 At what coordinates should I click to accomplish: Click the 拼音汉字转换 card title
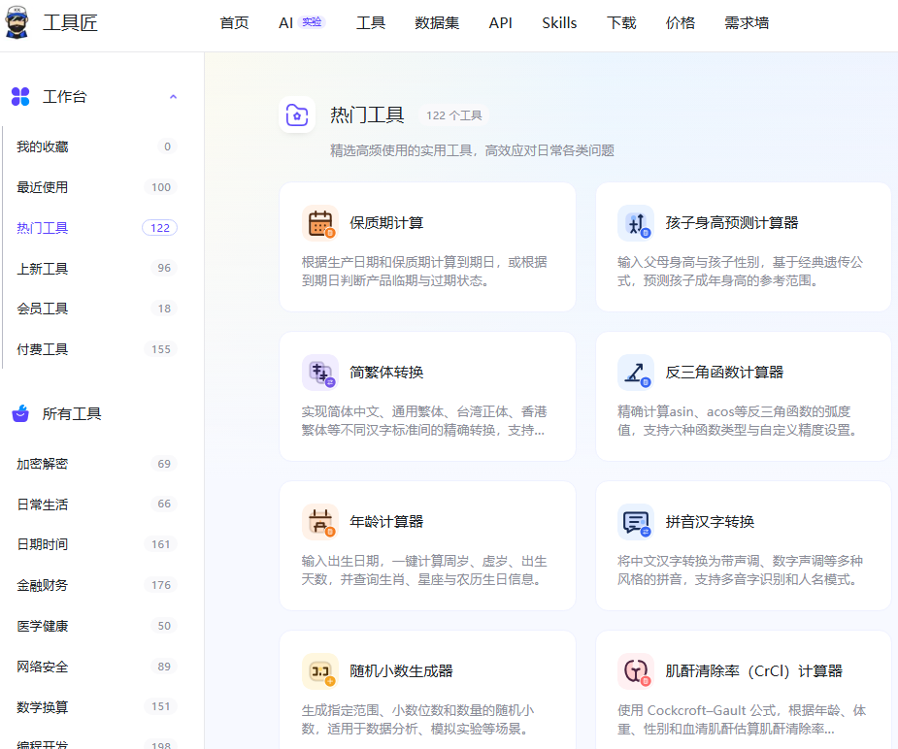pos(710,521)
